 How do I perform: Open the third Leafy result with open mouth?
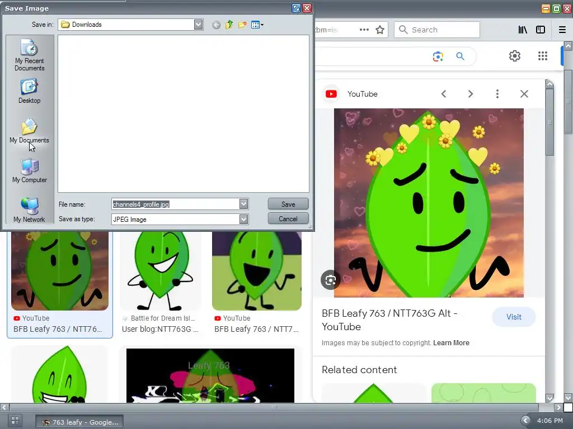point(257,271)
